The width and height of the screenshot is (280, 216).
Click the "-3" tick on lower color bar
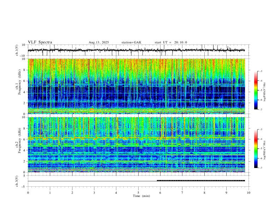coord(261,130)
